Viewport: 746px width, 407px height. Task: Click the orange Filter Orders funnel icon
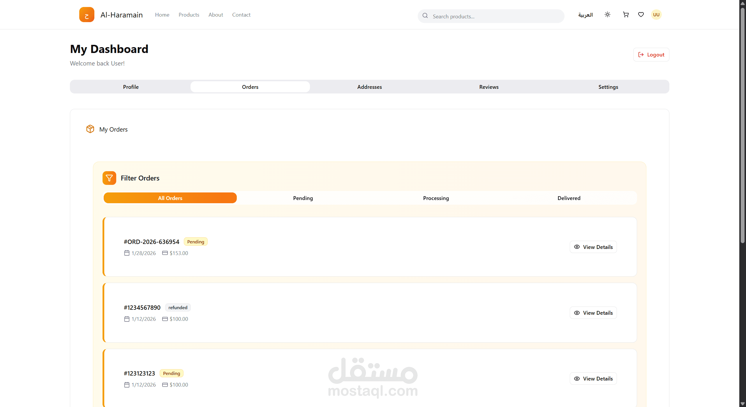109,178
